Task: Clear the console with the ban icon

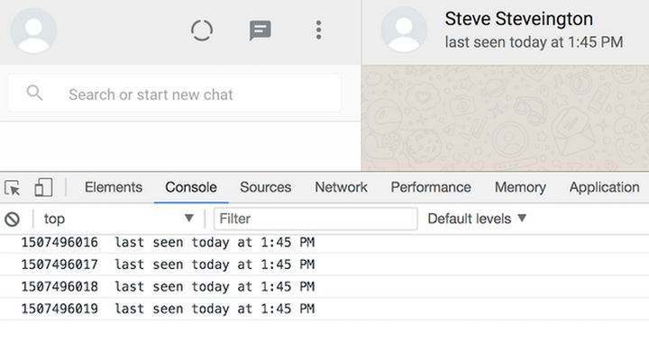Action: pos(13,219)
